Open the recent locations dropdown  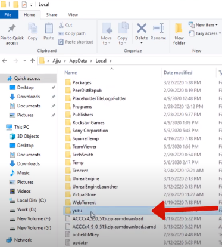(x=24, y=61)
